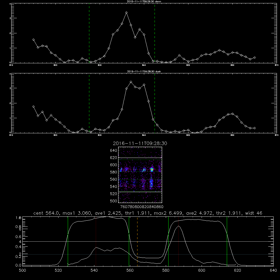
Task: Click the '2016-11-11T09:28:30 dawn' plot title
Action: point(144,1)
